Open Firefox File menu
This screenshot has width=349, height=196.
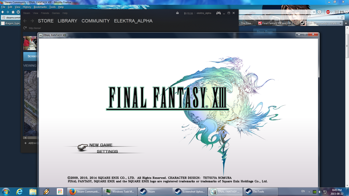pyautogui.click(x=3, y=7)
